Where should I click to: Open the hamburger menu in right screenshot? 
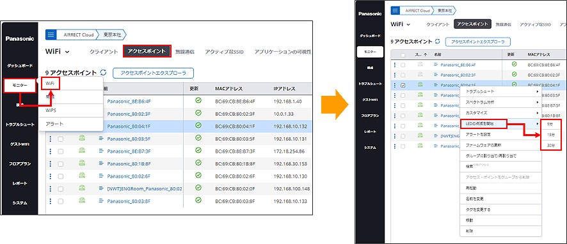(395, 11)
